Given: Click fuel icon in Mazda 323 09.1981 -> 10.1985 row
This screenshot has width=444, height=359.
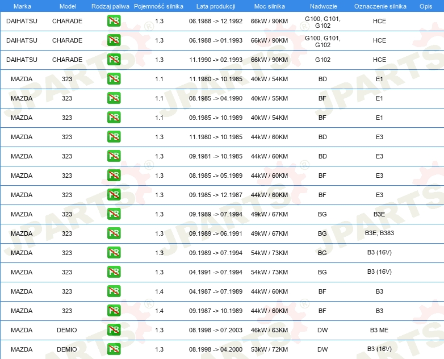Looking at the screenshot, I should click(114, 156).
